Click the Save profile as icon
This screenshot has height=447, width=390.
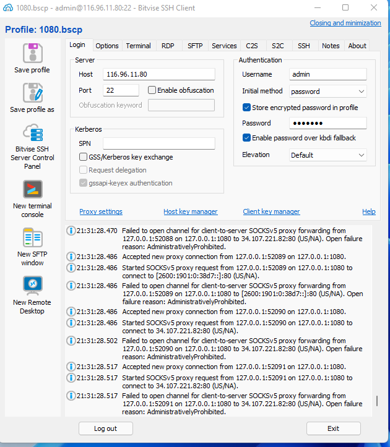point(33,93)
